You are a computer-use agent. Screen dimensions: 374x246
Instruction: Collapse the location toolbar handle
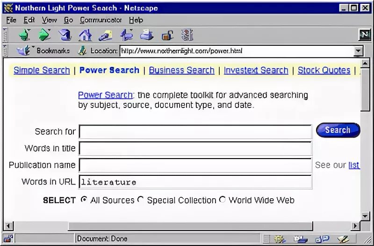pyautogui.click(x=5, y=51)
